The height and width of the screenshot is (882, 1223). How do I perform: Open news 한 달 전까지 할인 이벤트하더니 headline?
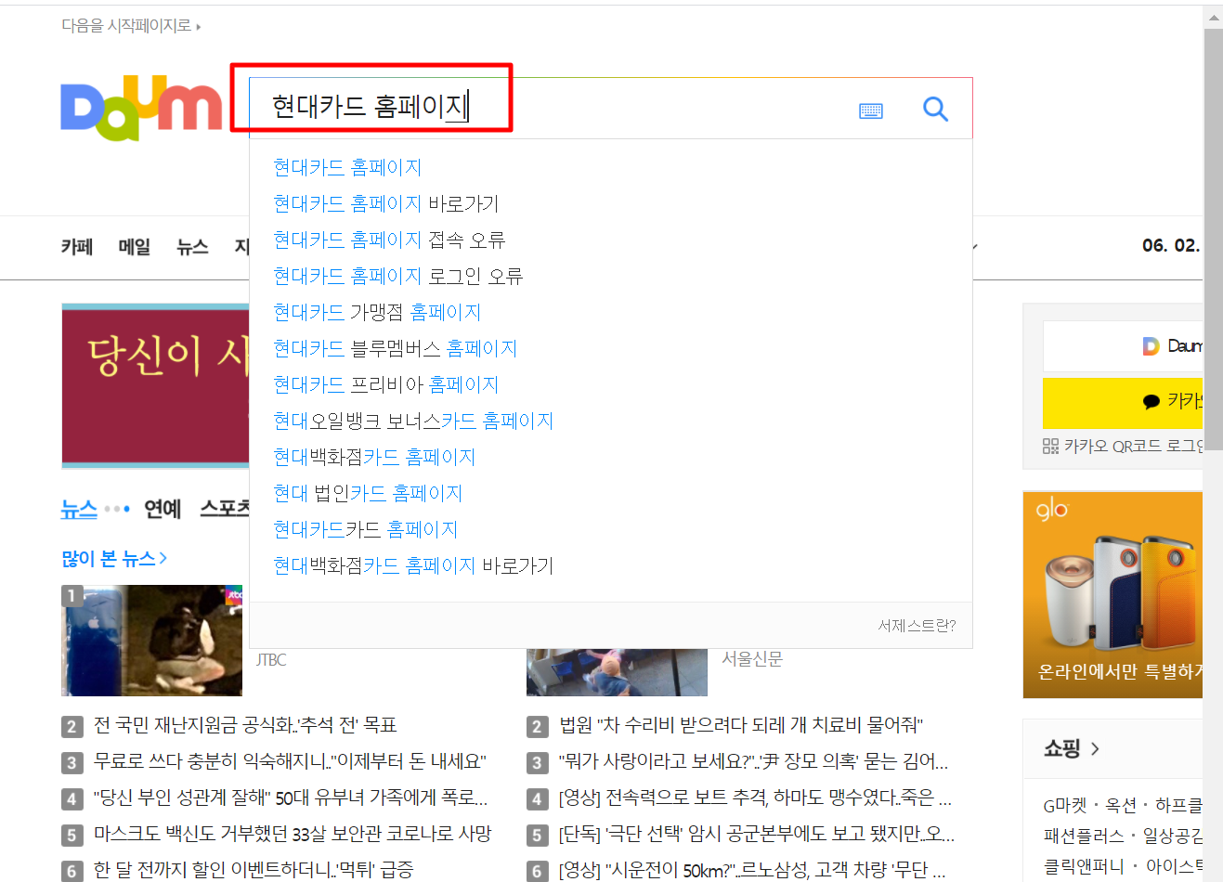point(254,870)
